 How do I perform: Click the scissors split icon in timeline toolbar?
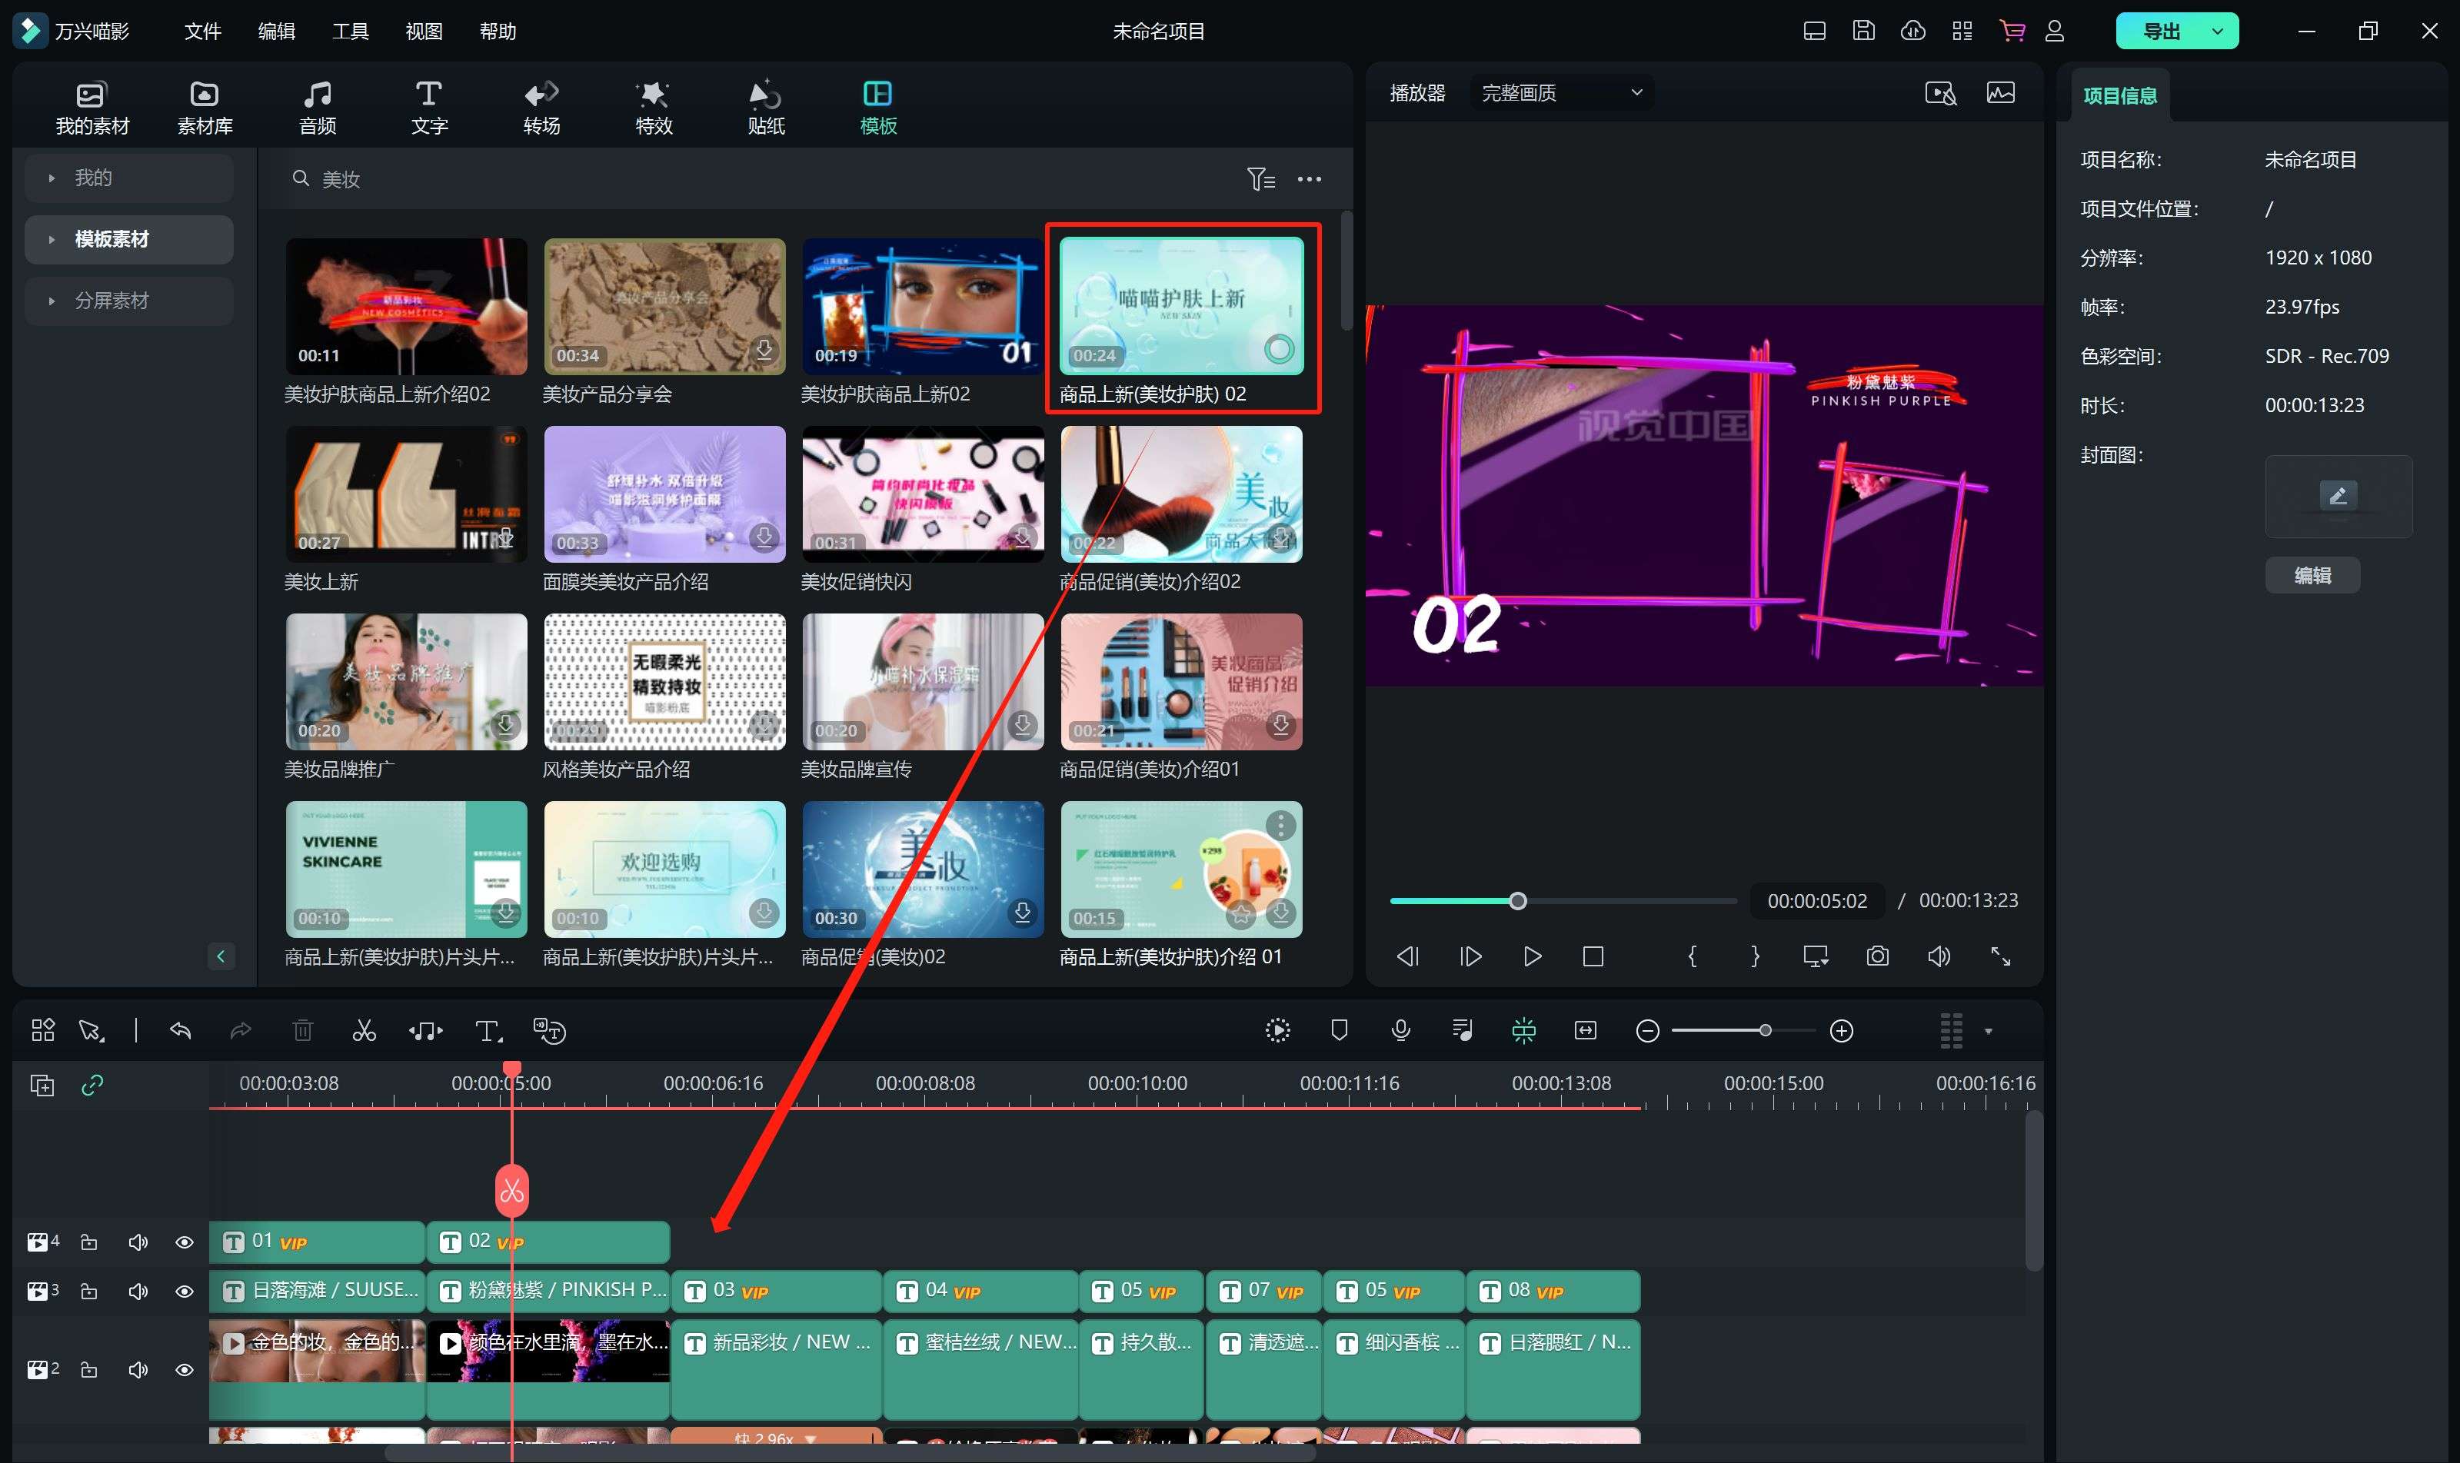pyautogui.click(x=364, y=1031)
